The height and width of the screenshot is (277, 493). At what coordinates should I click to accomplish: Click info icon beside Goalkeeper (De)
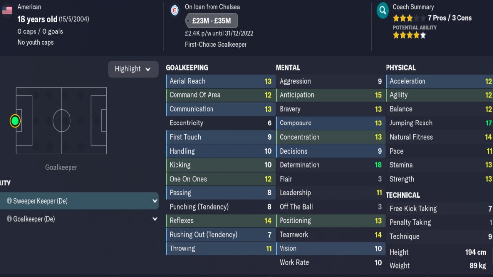coord(9,219)
